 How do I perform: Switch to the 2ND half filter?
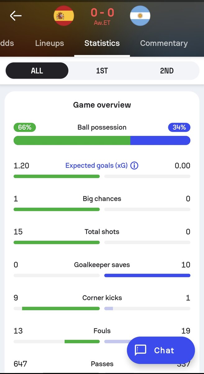tap(167, 71)
